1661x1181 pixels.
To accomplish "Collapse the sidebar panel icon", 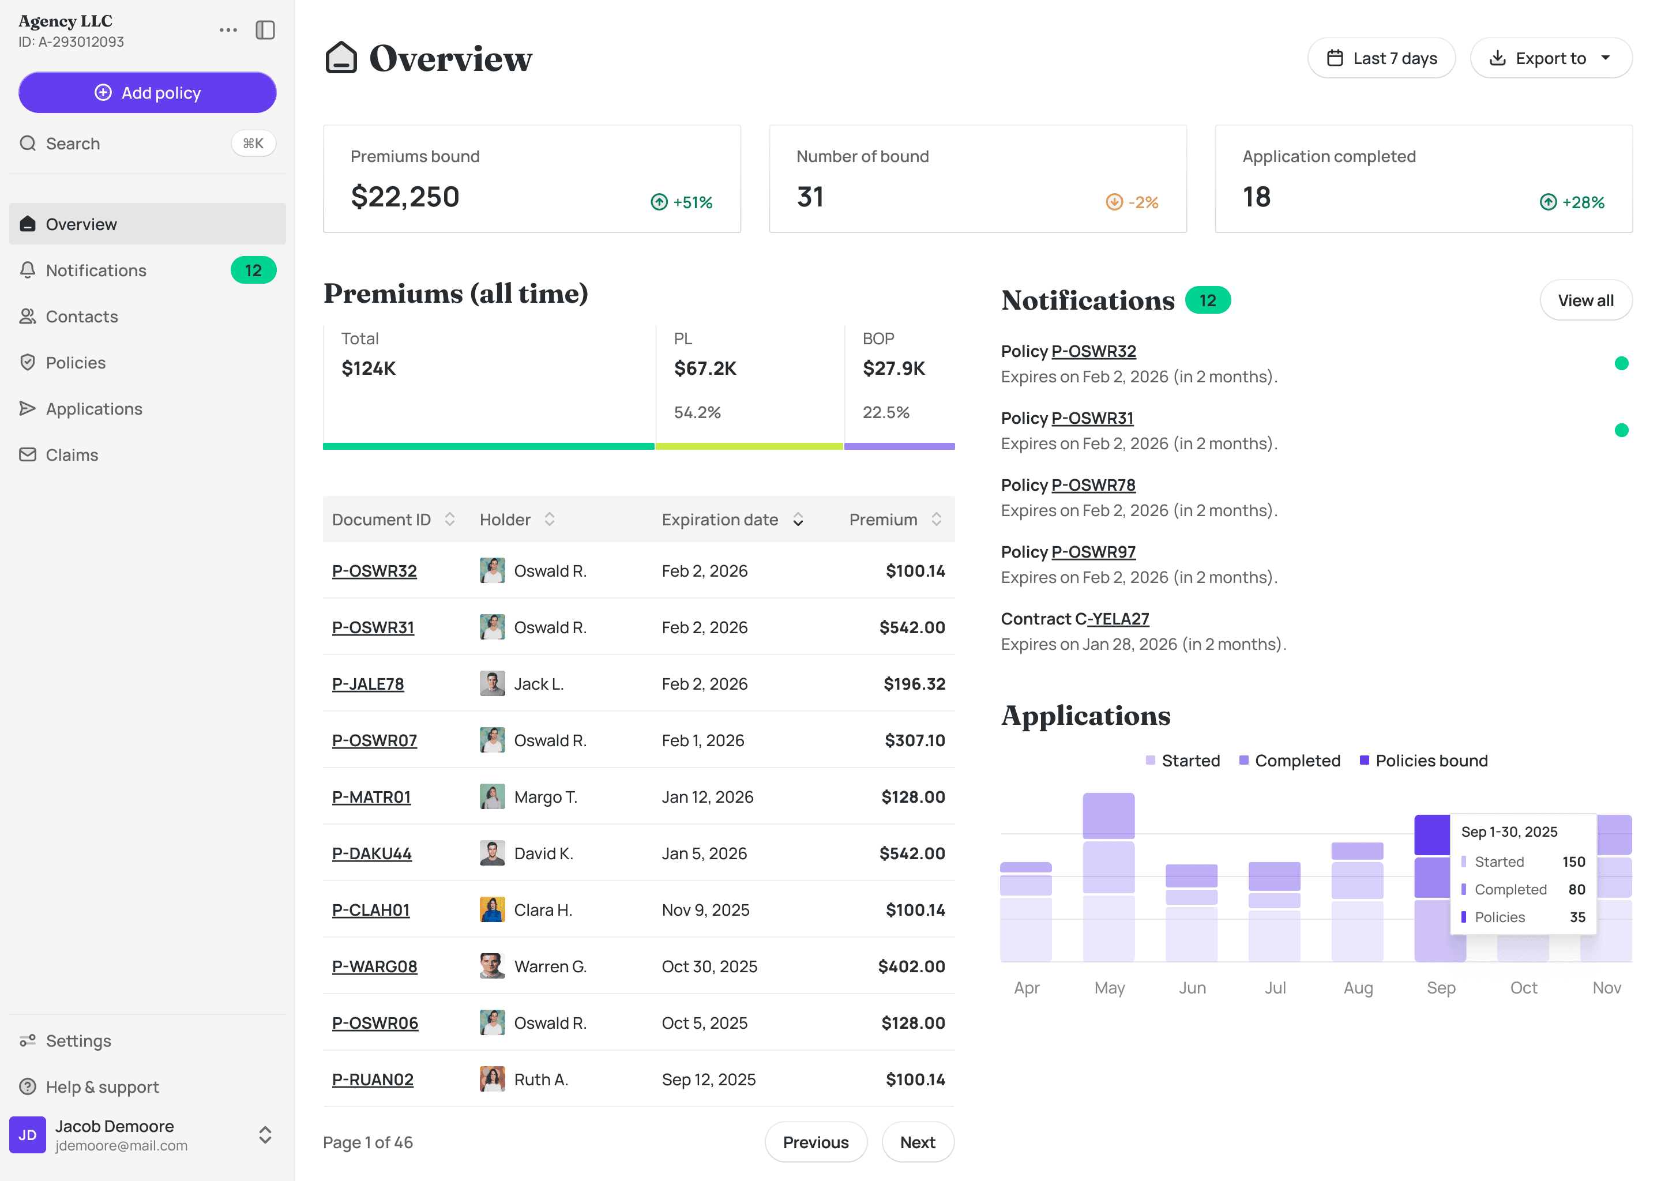I will [265, 30].
